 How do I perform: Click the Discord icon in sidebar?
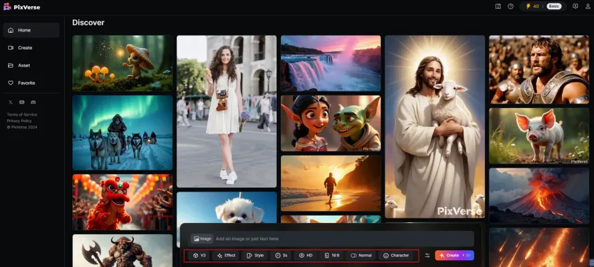coord(33,102)
